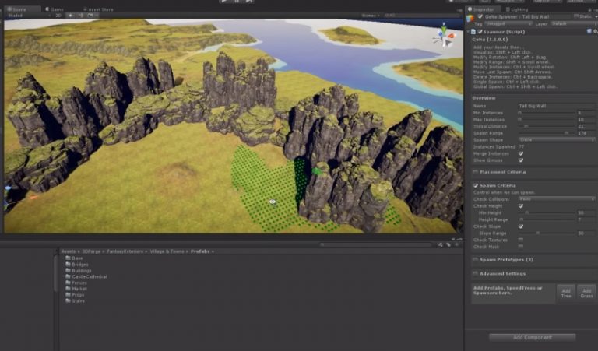Switch to the Game tab
Screen dimensions: 598x351
tap(55, 9)
